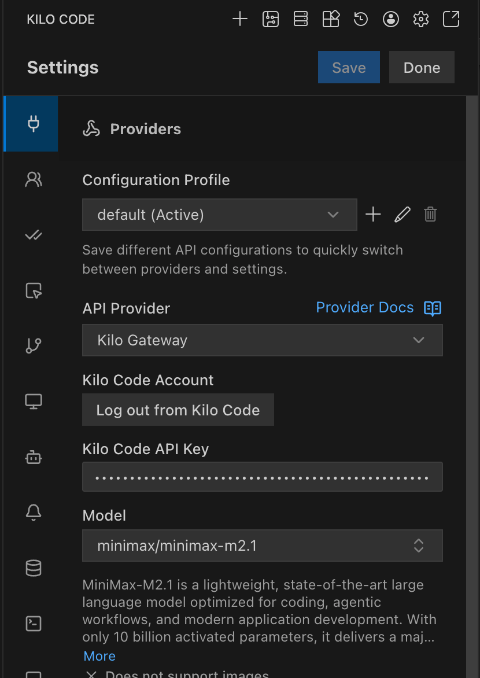The image size is (480, 678).
Task: Click the pop-out editor icon
Action: (x=451, y=19)
